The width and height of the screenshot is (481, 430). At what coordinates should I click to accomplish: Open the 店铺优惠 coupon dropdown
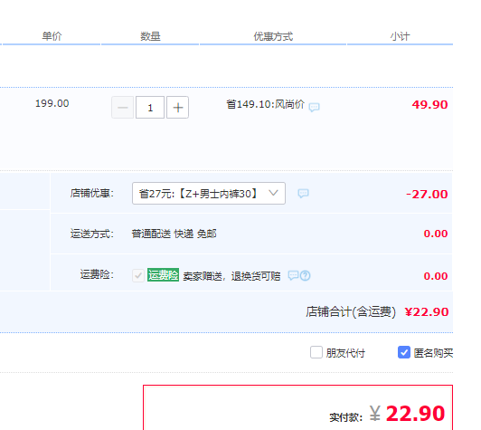point(209,193)
